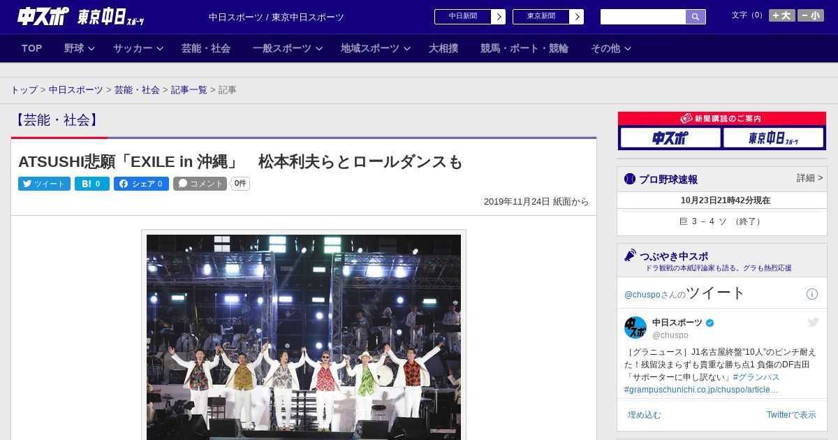Click the つぶやき中スポ heading
838x440 pixels.
(674, 256)
